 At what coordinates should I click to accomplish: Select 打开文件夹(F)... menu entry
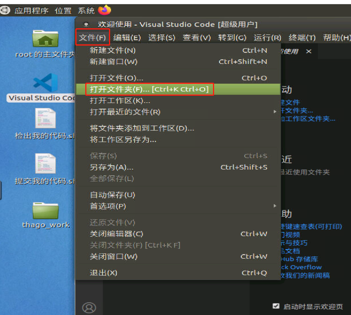pos(178,89)
